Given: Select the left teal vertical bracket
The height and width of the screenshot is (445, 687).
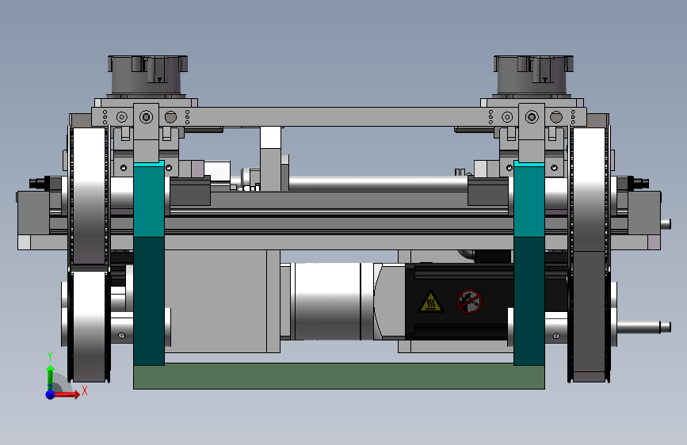Looking at the screenshot, I should 149,263.
